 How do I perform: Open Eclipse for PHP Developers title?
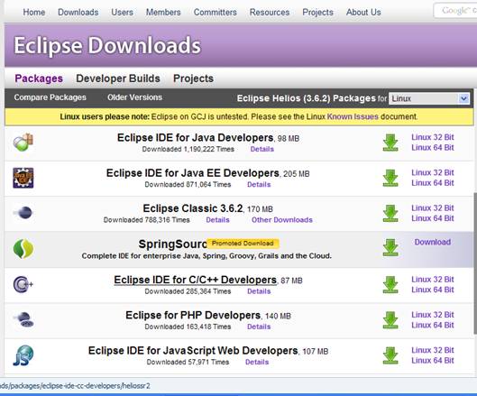point(193,315)
